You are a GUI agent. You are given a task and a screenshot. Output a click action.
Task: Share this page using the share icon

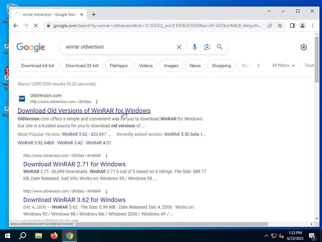(270, 26)
